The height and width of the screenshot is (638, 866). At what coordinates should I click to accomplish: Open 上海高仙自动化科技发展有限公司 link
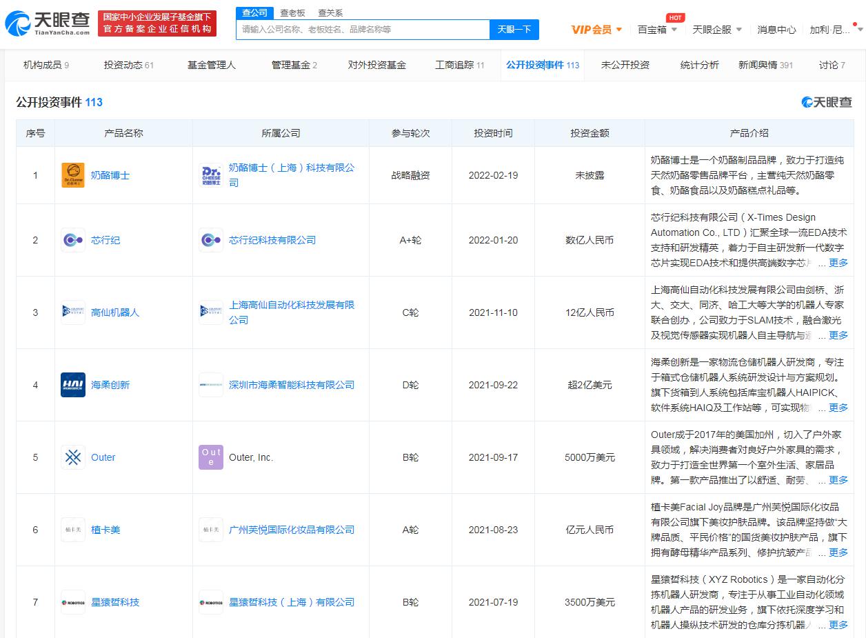[x=292, y=312]
